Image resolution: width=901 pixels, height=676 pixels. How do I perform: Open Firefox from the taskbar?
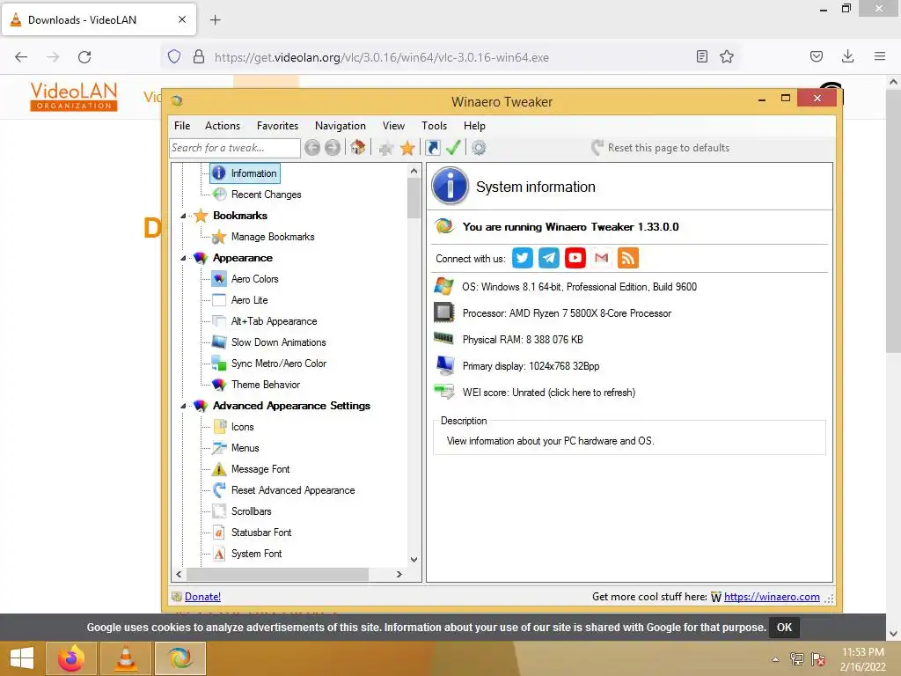[71, 658]
